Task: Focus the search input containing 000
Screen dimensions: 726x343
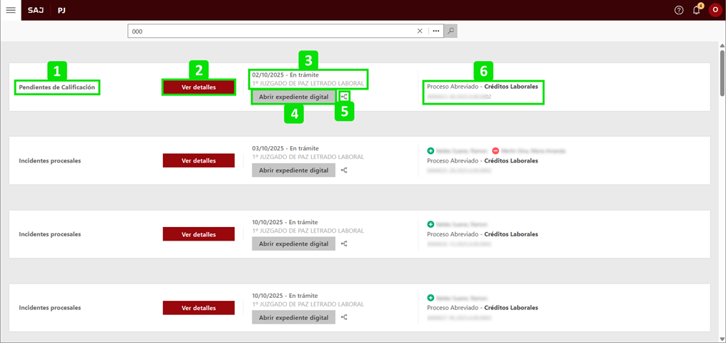Action: [272, 32]
